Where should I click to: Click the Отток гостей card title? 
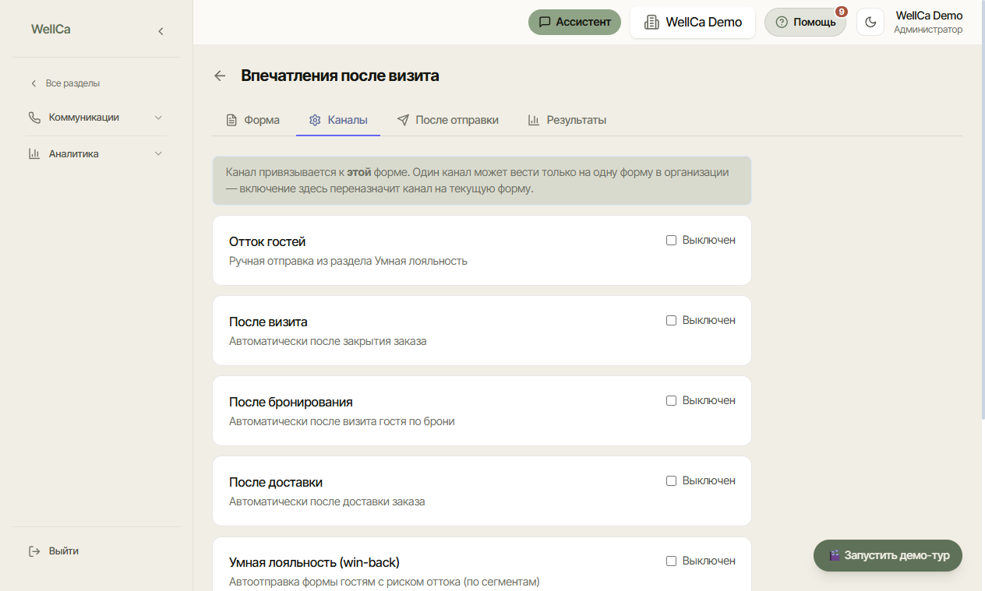[x=267, y=242]
